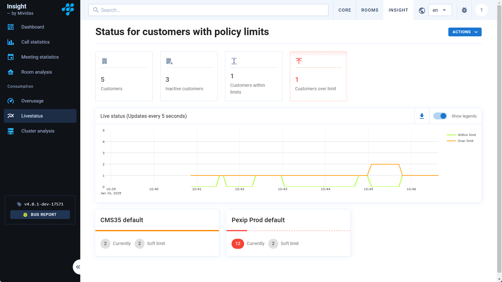
Task: Click the Customers over limit arrow icon
Action: [x=299, y=61]
